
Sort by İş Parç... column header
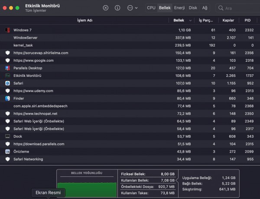pos(206,20)
